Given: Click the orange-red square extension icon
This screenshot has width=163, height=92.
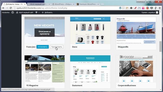Looking at the screenshot, I should (147, 8).
